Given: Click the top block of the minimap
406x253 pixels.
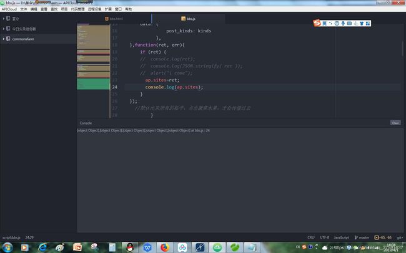Looking at the screenshot, I should (93, 37).
